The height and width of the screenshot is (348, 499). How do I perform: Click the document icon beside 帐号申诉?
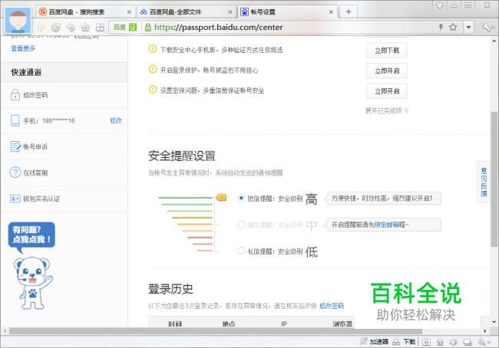coord(15,146)
